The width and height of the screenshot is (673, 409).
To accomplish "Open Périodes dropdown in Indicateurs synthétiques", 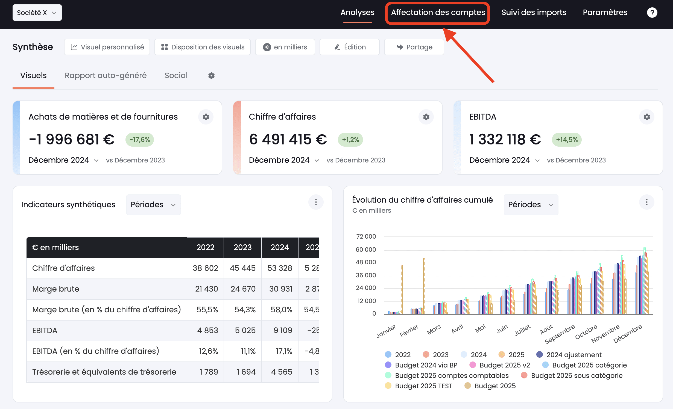I will (x=153, y=204).
